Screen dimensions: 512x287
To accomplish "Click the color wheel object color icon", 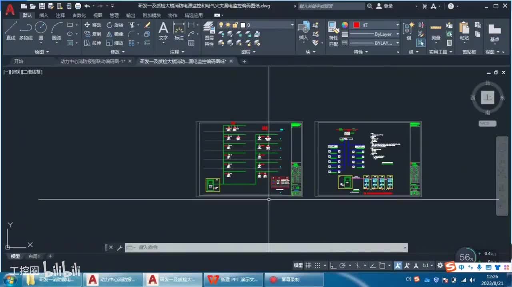I will coord(345,25).
